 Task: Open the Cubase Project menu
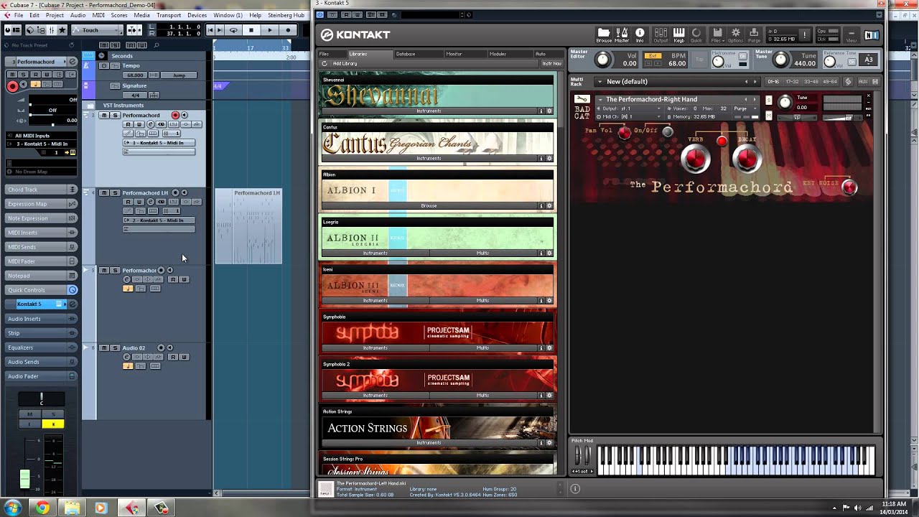54,15
